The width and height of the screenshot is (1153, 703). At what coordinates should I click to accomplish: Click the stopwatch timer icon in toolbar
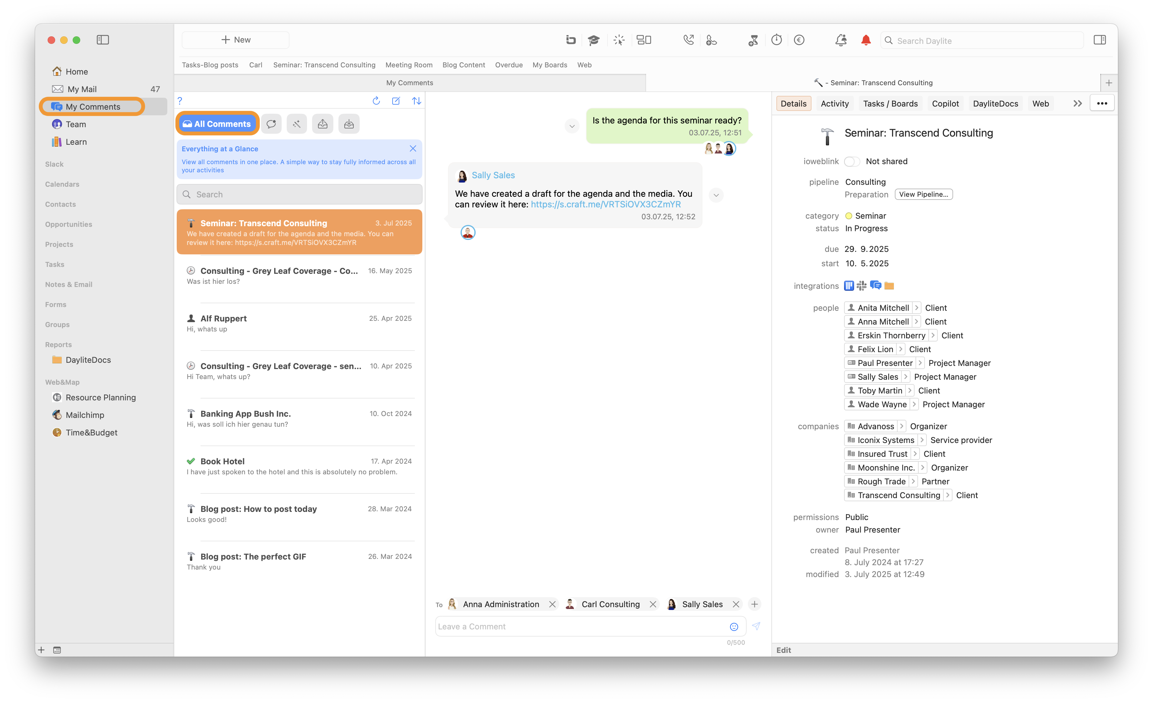tap(777, 40)
